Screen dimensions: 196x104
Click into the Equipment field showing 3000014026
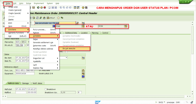pos(25,73)
